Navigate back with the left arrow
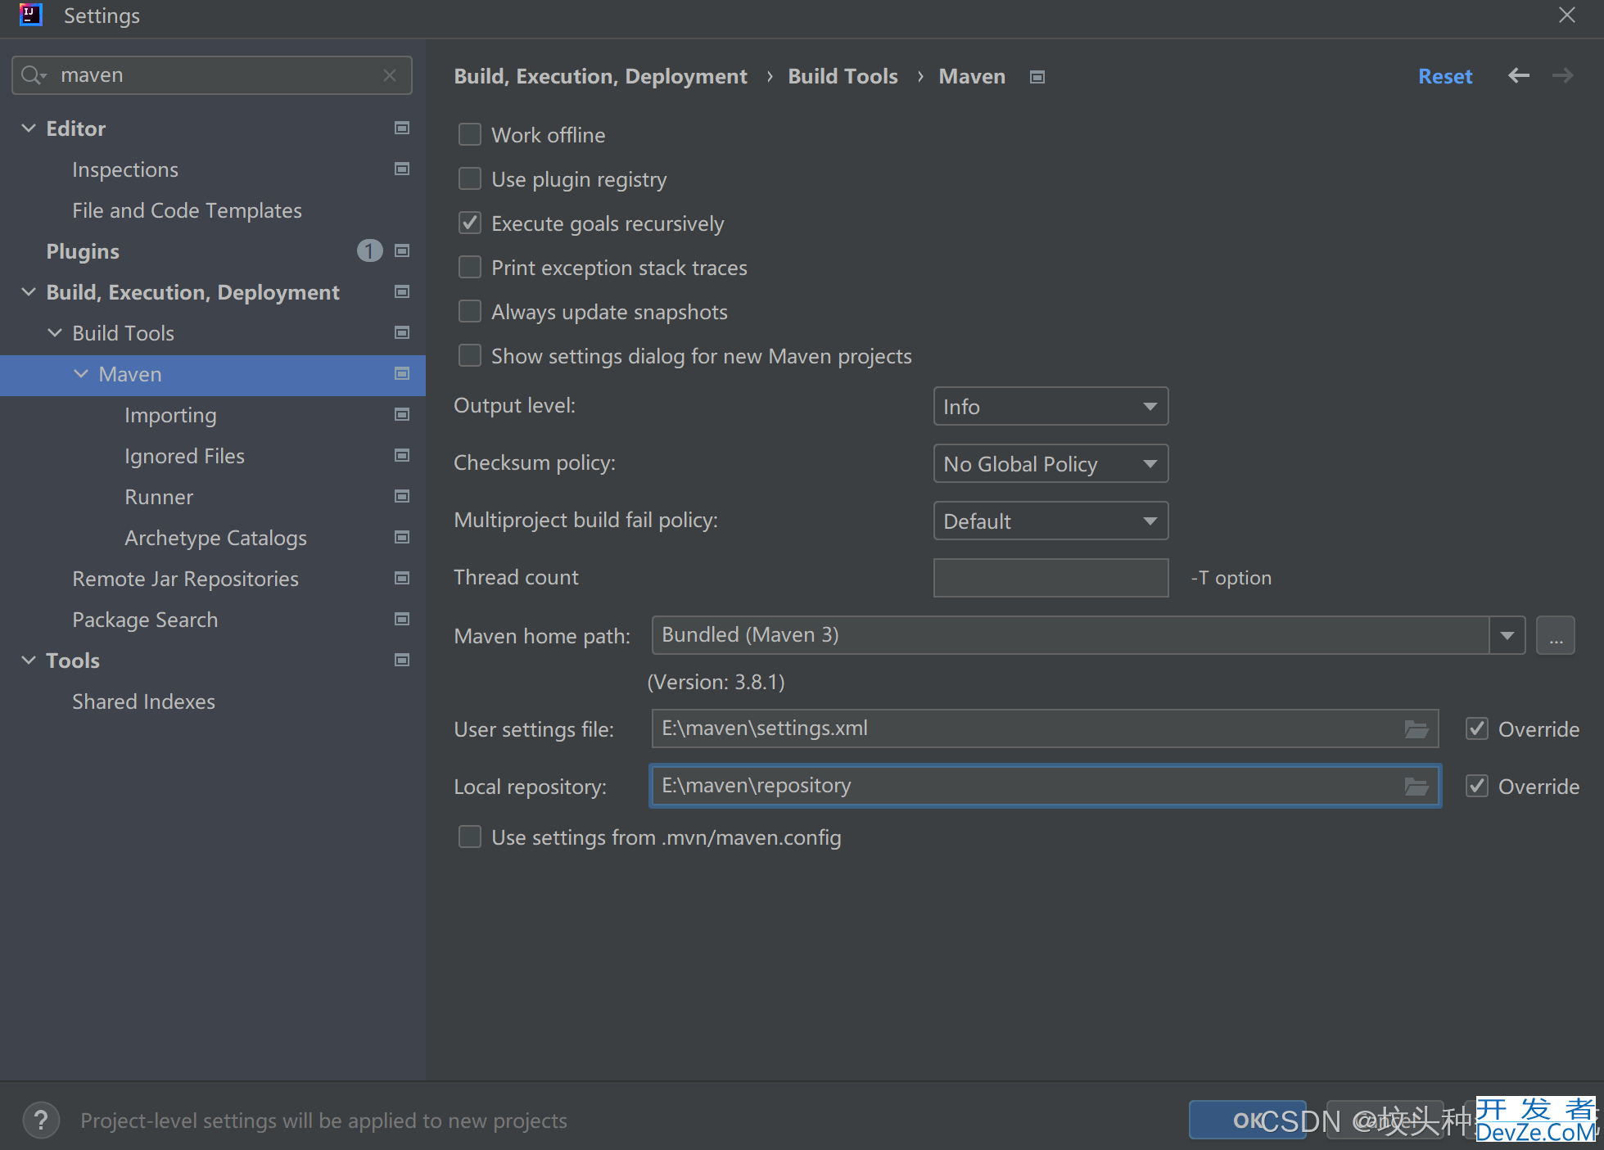This screenshot has height=1150, width=1604. pos(1519,76)
